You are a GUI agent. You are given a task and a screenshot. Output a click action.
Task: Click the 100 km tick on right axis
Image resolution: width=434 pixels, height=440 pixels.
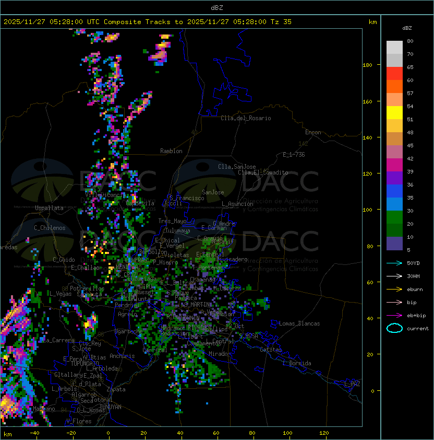pyautogui.click(x=367, y=210)
